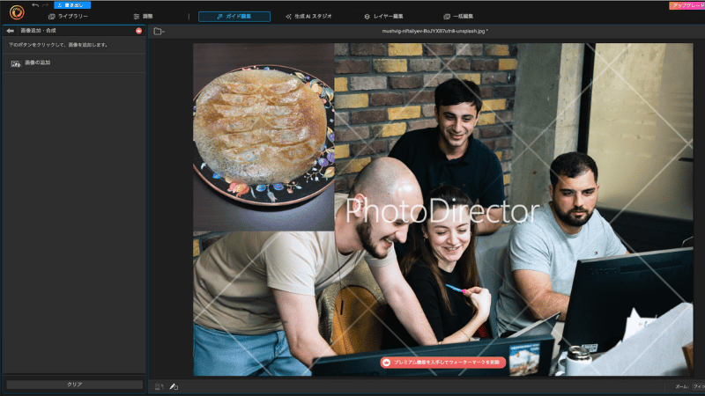The image size is (705, 396).
Task: Click the 画像追加・合成 panel title
Action: coord(38,31)
